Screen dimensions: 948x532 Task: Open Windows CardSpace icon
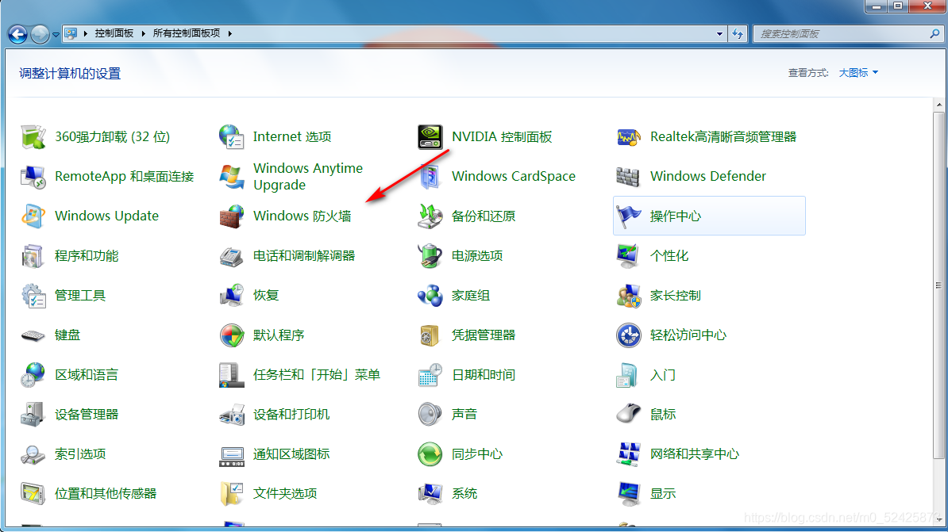(430, 176)
